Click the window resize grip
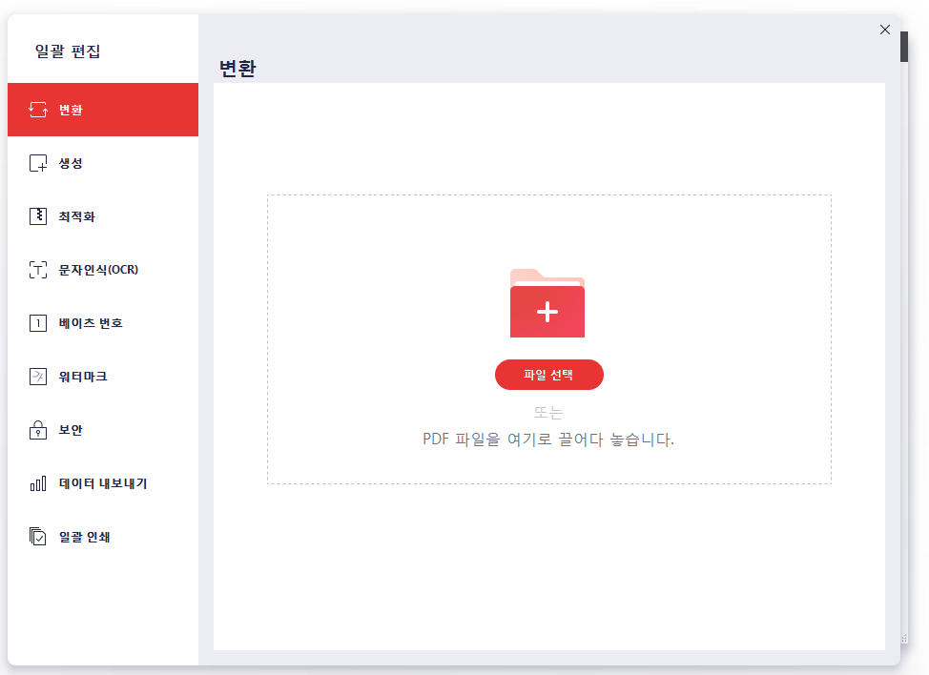Viewport: 929px width, 675px height. coord(904,638)
